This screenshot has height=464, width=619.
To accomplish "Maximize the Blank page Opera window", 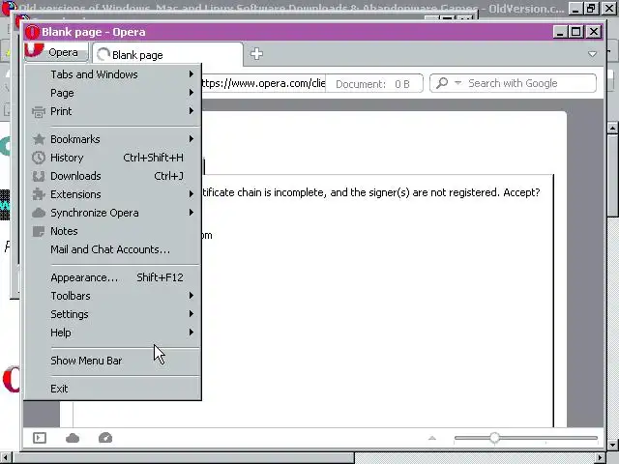I will [576, 32].
